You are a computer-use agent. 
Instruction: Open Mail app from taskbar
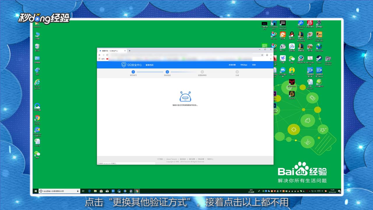[107, 191]
